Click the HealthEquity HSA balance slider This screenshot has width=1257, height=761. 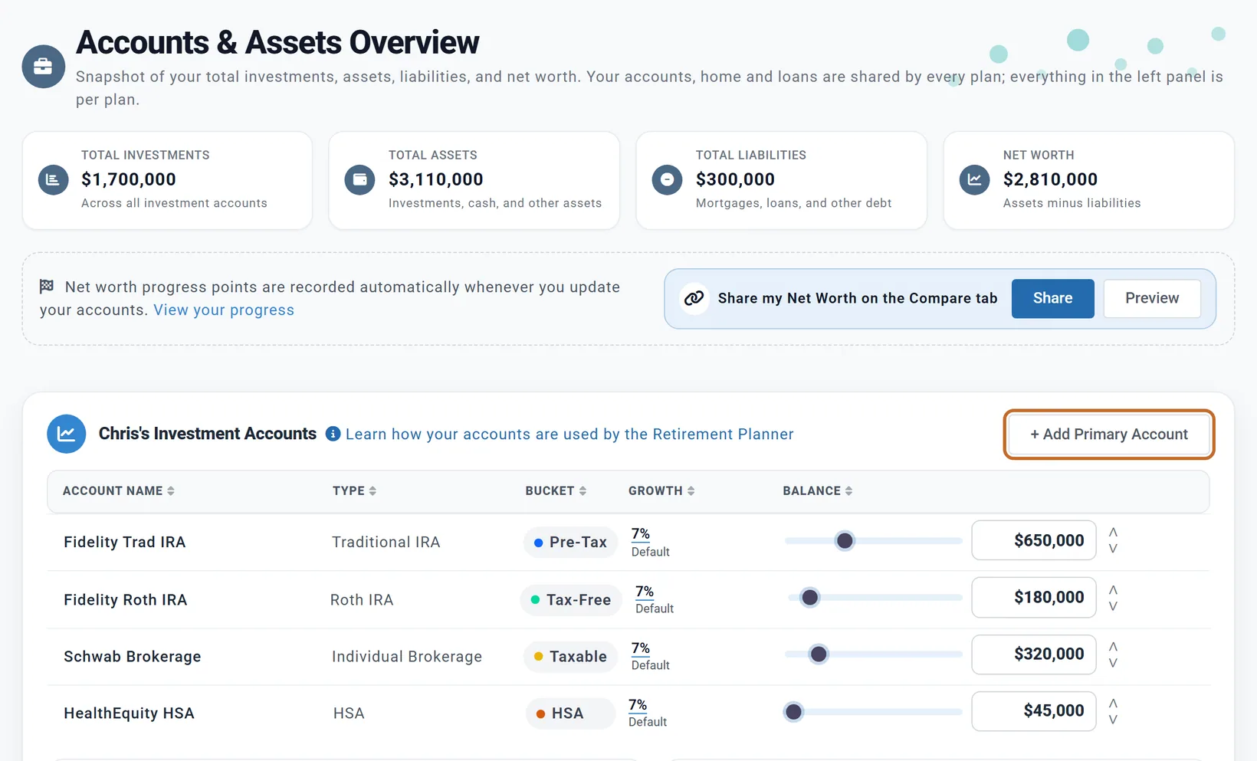(x=873, y=712)
